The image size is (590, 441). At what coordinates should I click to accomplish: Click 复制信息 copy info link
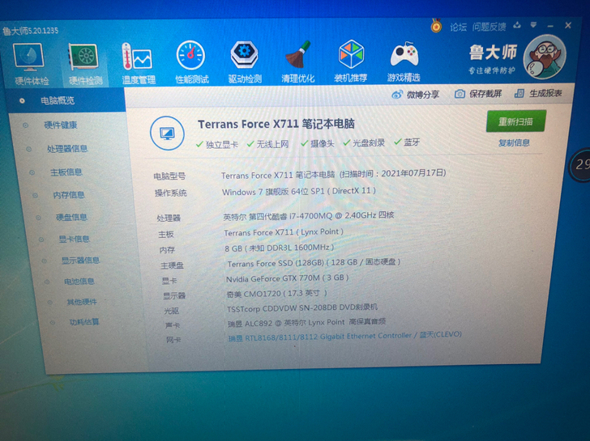coord(514,142)
